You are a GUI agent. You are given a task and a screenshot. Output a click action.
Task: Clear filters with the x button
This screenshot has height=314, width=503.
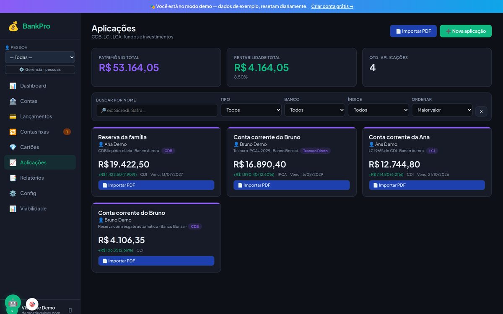pos(481,111)
